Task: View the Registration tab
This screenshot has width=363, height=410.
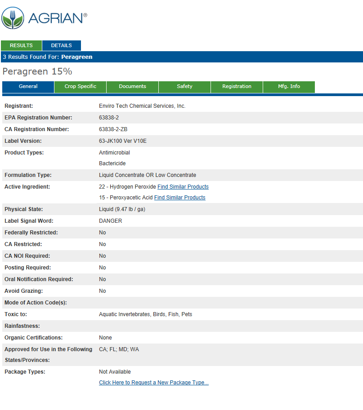Action: tap(237, 87)
